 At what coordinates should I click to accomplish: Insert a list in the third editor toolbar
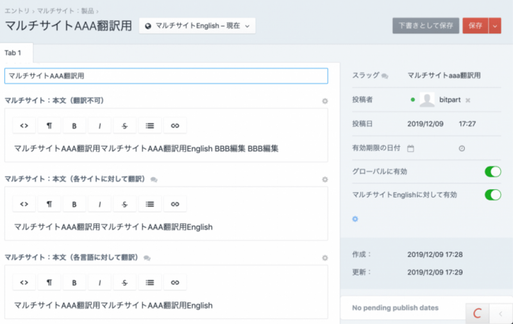(149, 283)
